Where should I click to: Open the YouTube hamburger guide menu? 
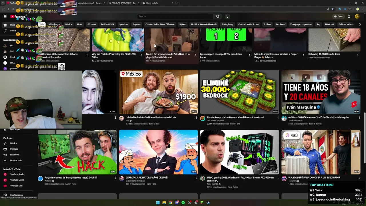(x=5, y=17)
